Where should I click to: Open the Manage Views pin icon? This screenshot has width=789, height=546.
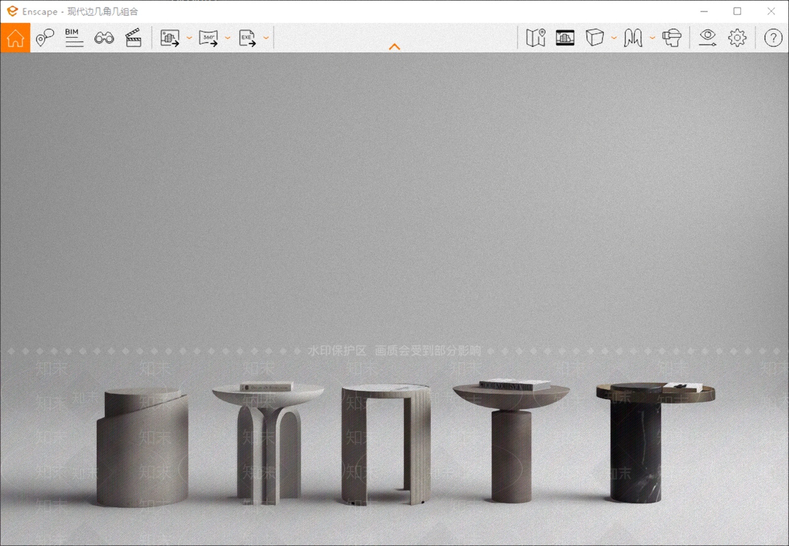pyautogui.click(x=45, y=37)
